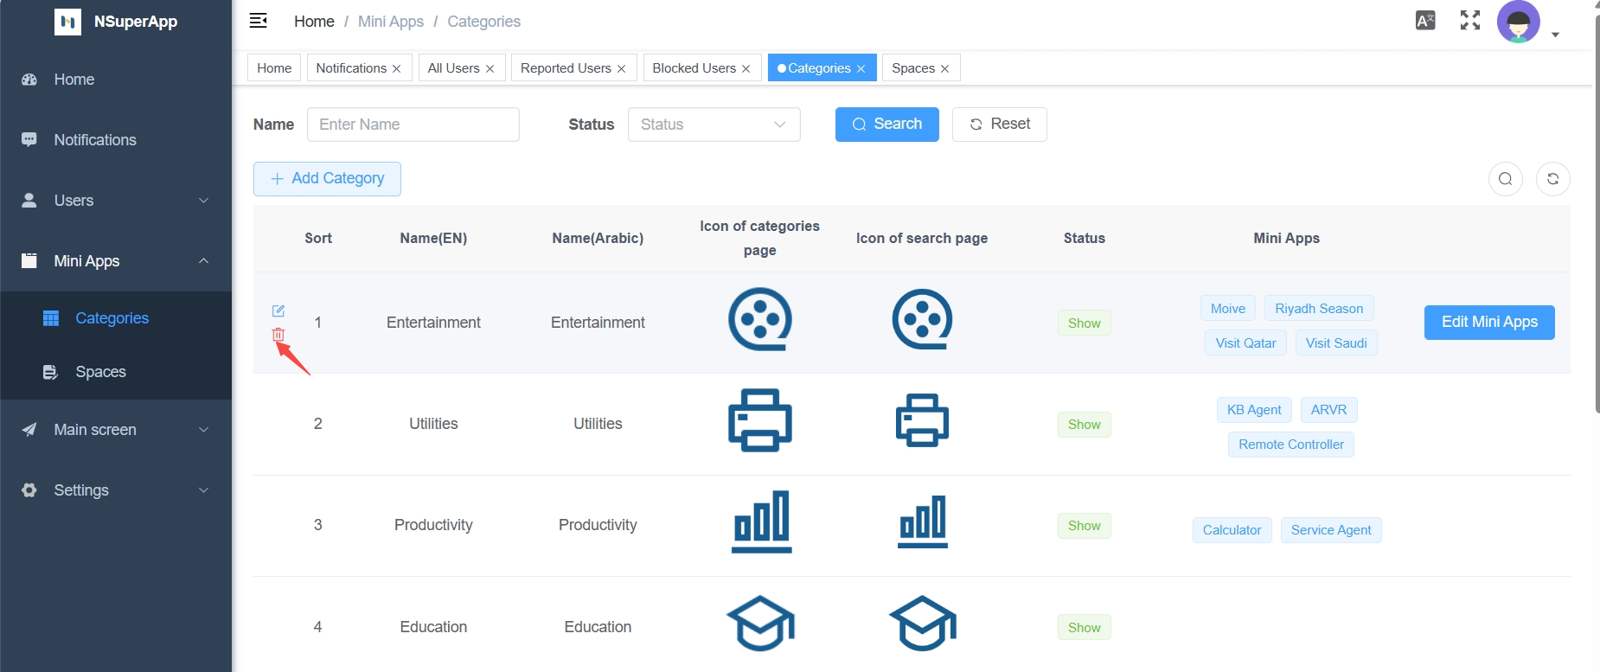Click the round refresh table icon
The image size is (1600, 672).
point(1553,179)
